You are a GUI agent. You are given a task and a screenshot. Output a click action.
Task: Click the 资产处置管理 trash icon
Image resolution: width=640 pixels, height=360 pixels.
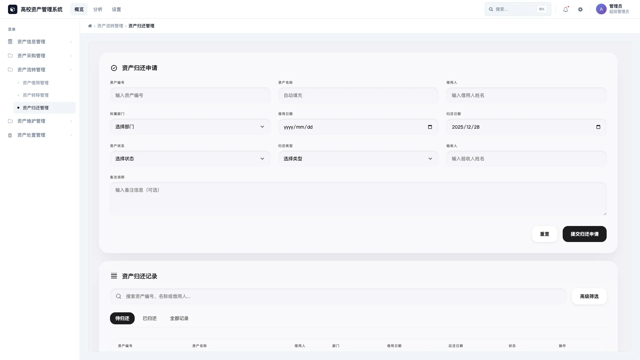(x=10, y=135)
